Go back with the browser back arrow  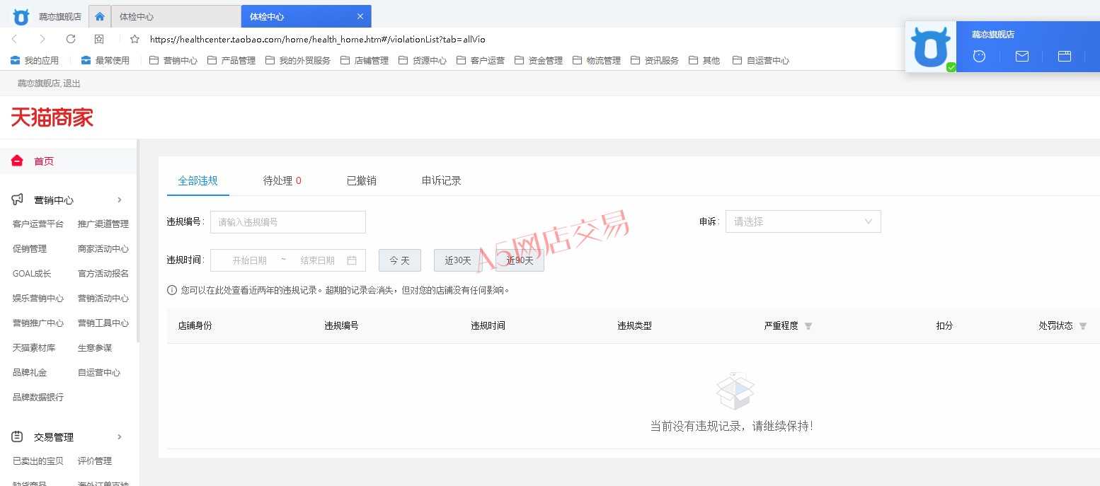tap(15, 39)
